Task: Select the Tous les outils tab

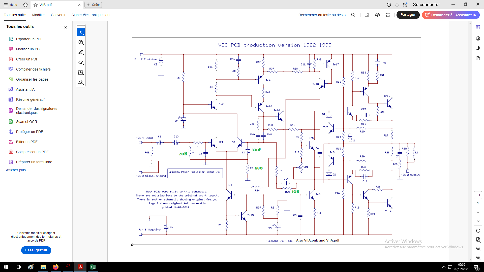Action: [x=15, y=15]
